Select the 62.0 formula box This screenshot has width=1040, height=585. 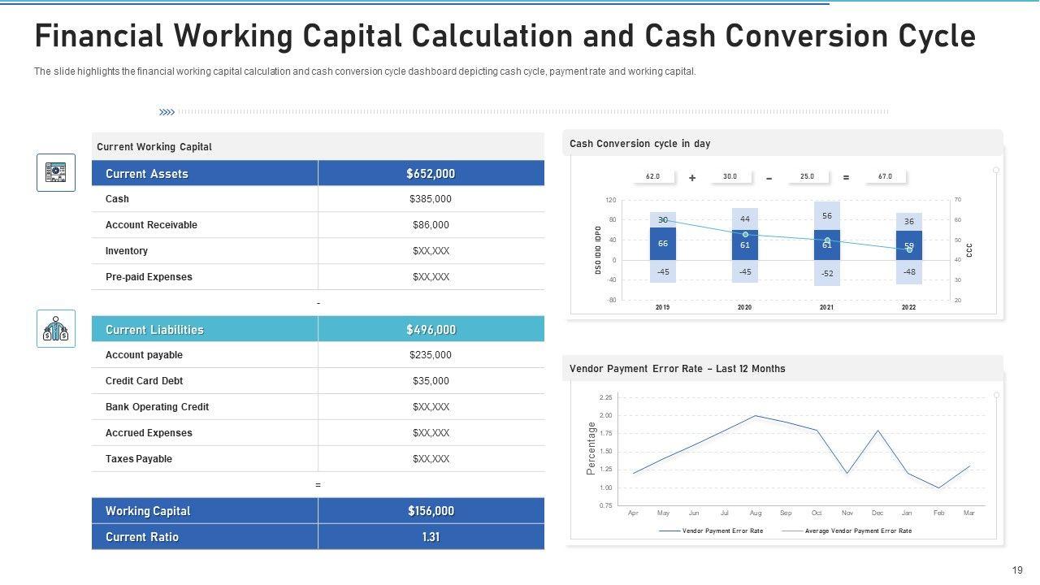click(653, 176)
